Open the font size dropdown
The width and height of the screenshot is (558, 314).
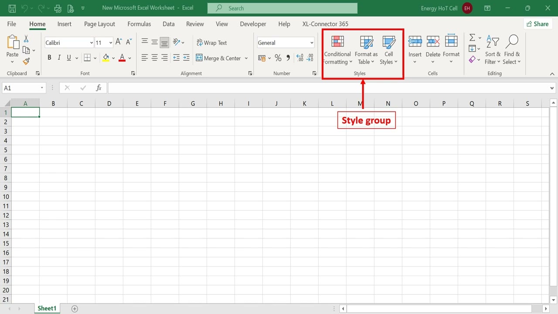(111, 43)
